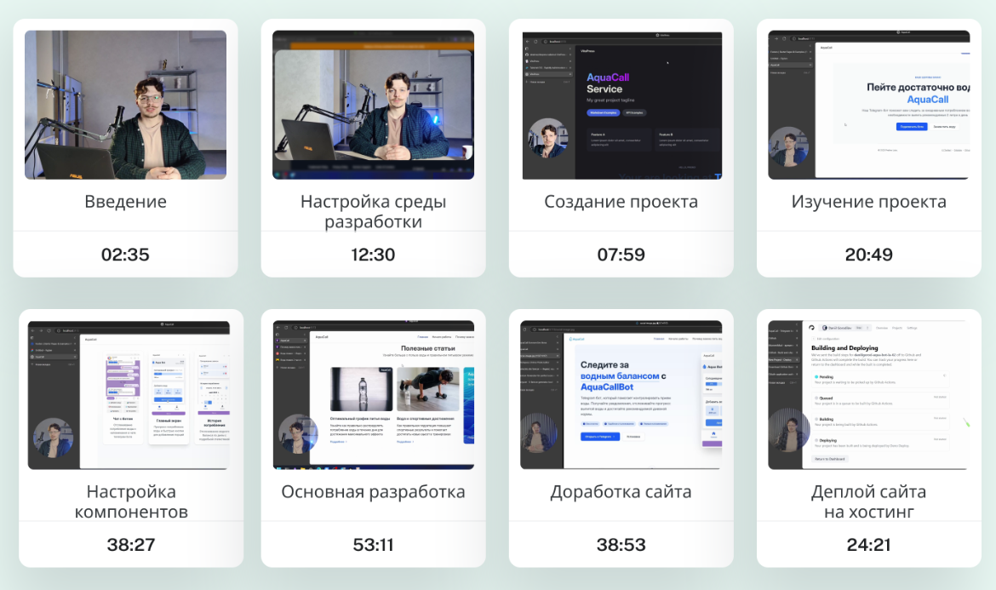This screenshot has height=590, width=996.
Task: Open the Настройка компонентов thumbnail
Action: coord(129,395)
